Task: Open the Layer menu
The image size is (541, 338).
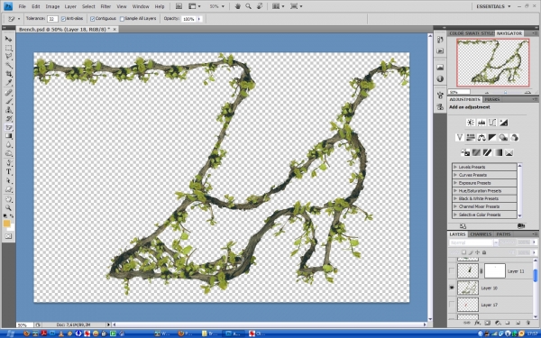Action: pyautogui.click(x=70, y=6)
